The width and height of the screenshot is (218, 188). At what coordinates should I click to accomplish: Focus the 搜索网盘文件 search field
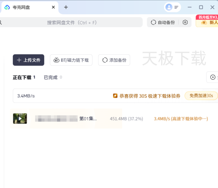pos(71,22)
